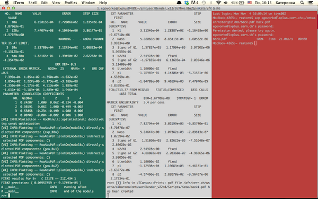The image size is (318, 199).
Task: Click '(gau_Bu2)' selected PDF component text
Action: (x=50, y=166)
